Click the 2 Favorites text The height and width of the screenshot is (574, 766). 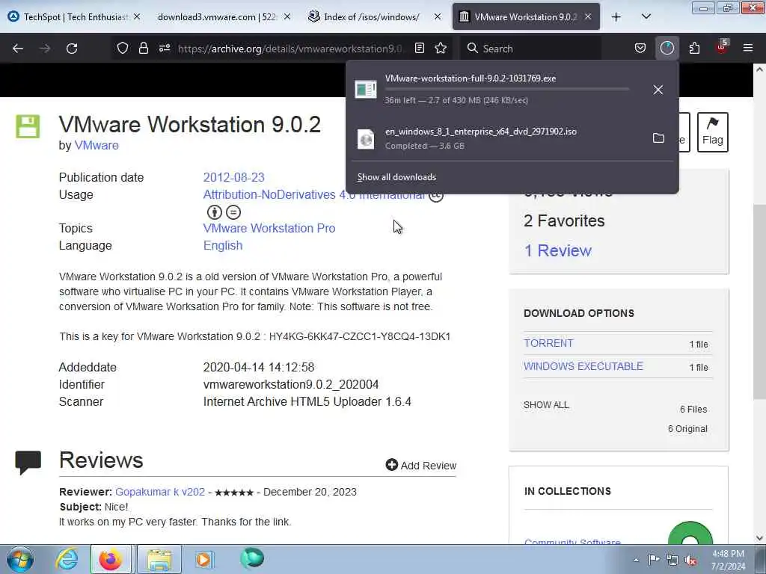tap(564, 220)
